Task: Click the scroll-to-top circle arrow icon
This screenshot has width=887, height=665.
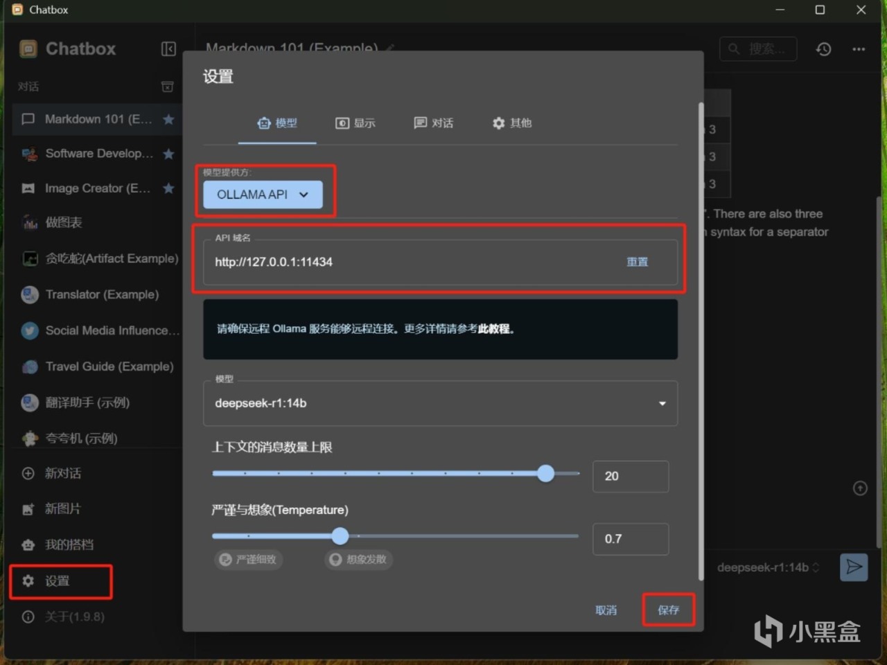Action: (860, 488)
